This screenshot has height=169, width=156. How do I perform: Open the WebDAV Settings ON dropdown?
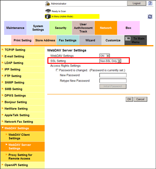point(105,56)
